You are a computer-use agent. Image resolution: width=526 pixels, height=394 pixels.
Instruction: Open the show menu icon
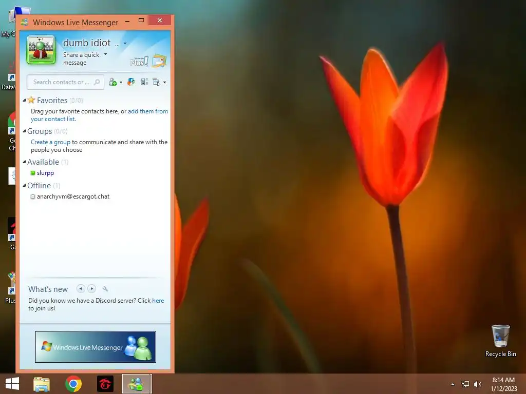[x=156, y=82]
